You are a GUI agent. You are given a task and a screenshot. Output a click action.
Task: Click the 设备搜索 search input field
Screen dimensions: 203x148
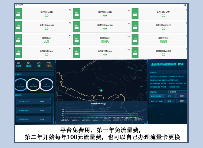176,92
